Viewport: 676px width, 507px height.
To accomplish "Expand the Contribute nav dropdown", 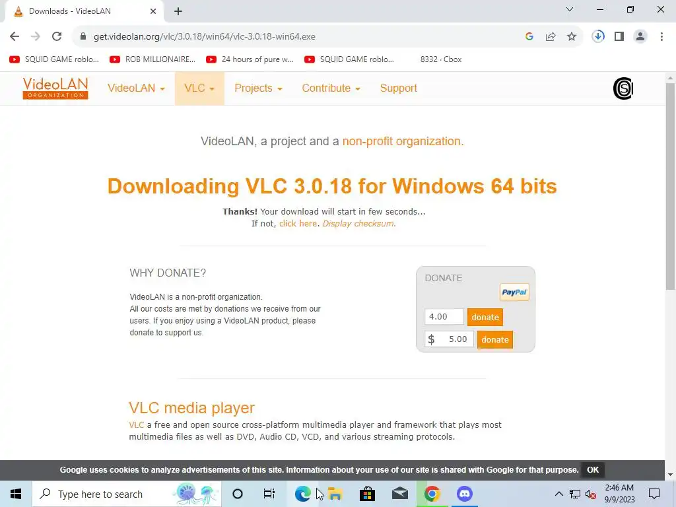I will click(331, 88).
